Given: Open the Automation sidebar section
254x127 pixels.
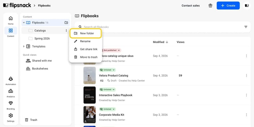Looking at the screenshot, I should [x=11, y=81].
